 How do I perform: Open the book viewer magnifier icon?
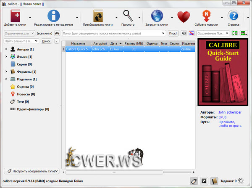pos(128,16)
